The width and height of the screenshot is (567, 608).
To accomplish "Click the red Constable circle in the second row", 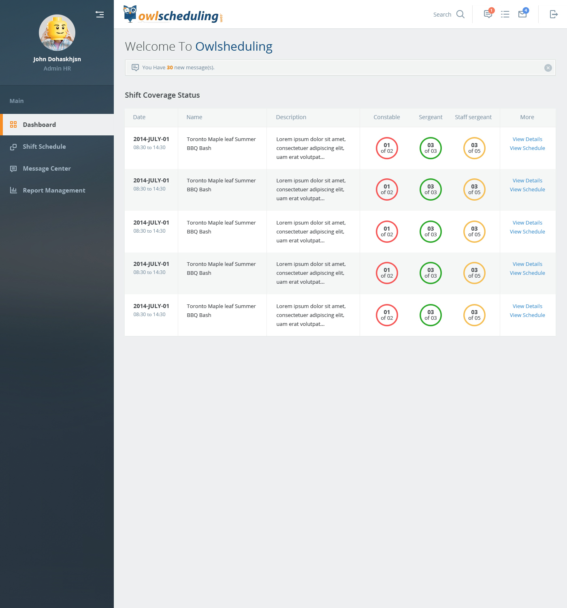I will coord(387,189).
